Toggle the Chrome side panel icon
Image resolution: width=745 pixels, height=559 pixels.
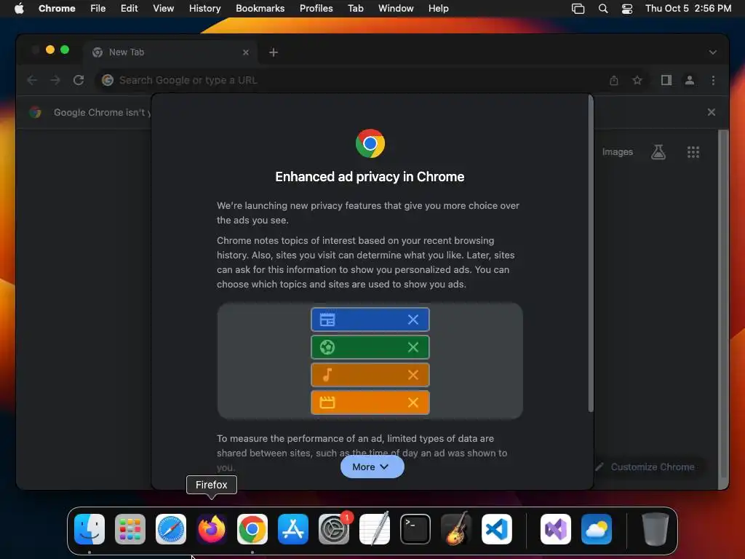(x=666, y=80)
